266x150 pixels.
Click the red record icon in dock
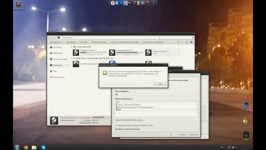point(147,3)
